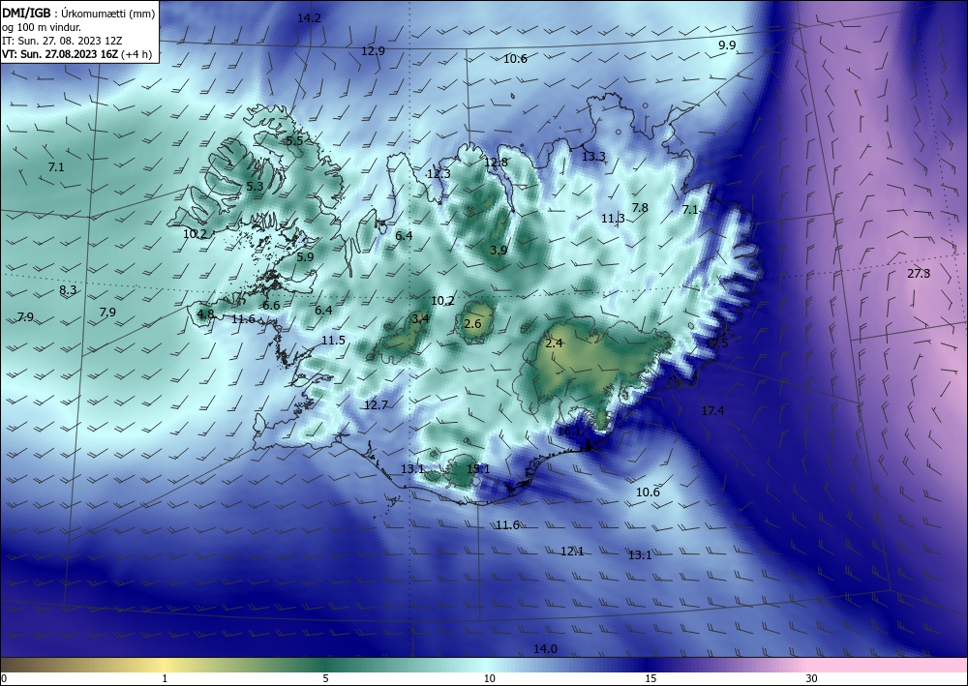Screen dimensions: 968x686
Task: Click the 27.3 value label
Action: pos(919,274)
